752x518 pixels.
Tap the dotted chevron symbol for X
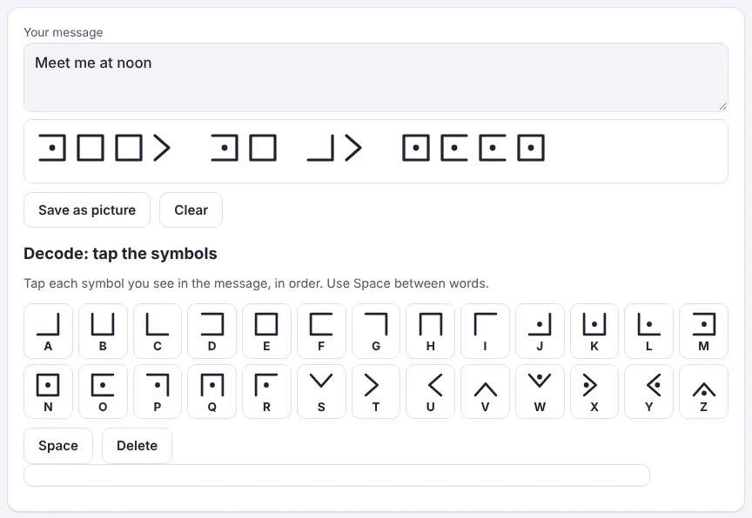coord(594,392)
